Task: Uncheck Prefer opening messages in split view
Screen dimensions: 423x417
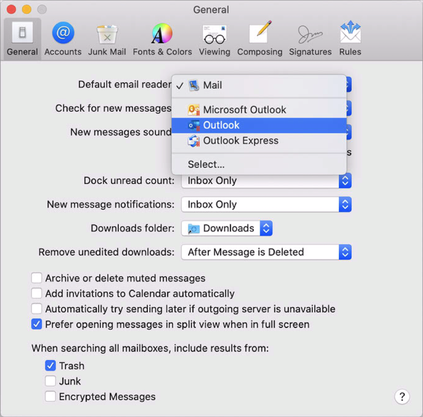Action: pos(37,324)
